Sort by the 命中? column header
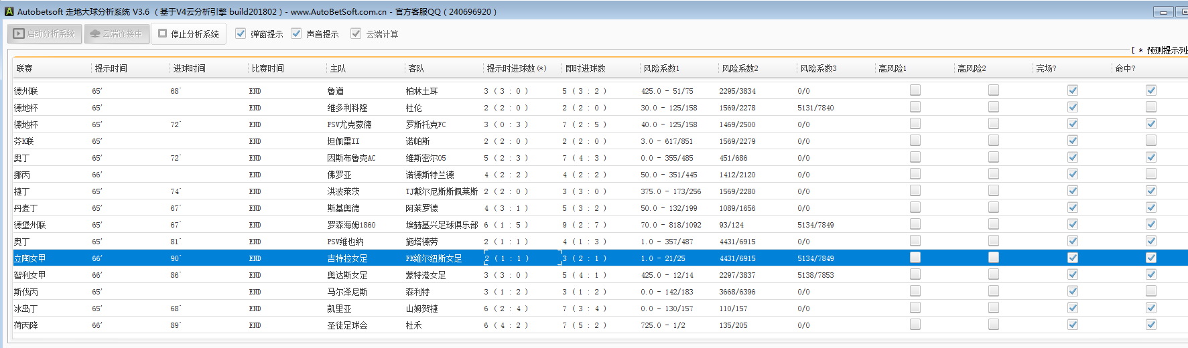This screenshot has height=348, width=1188. tap(1125, 68)
